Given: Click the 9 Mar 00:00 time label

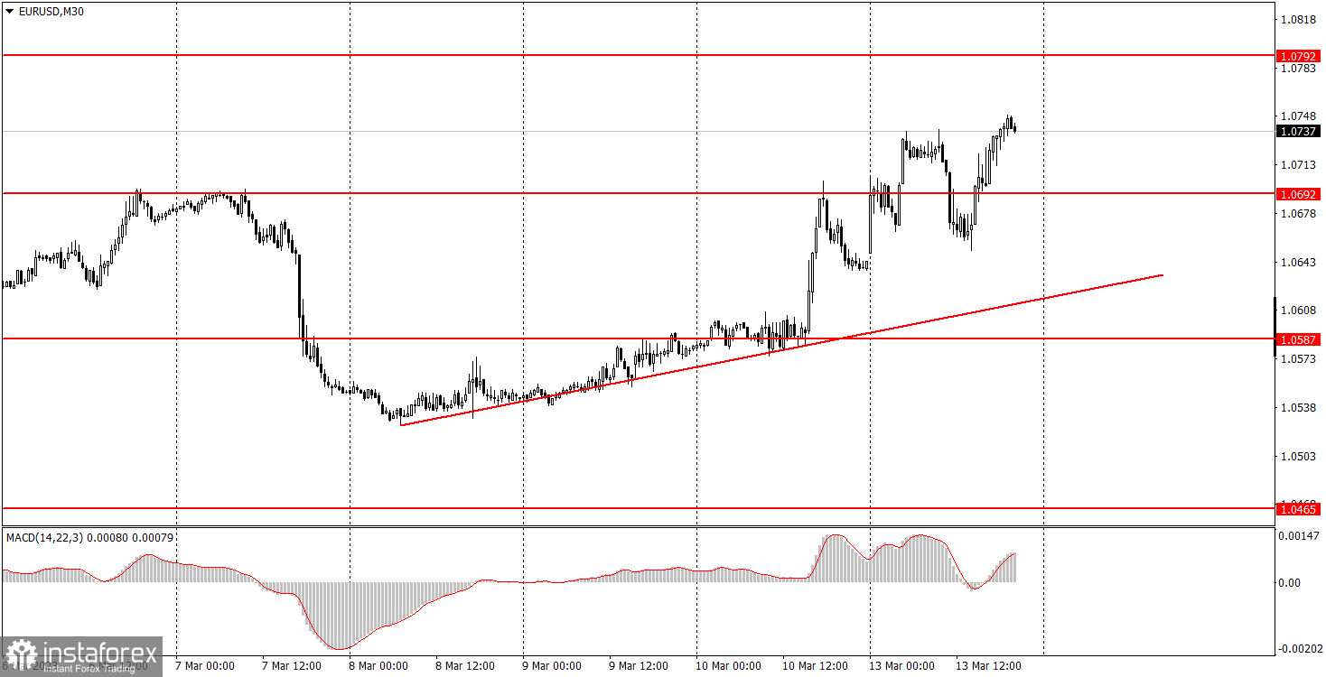Looking at the screenshot, I should tap(551, 666).
